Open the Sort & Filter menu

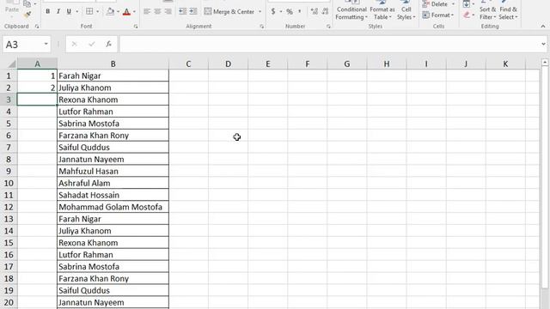coord(487,10)
